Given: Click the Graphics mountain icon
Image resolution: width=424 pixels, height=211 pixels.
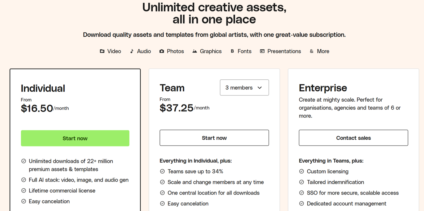Looking at the screenshot, I should pyautogui.click(x=195, y=51).
